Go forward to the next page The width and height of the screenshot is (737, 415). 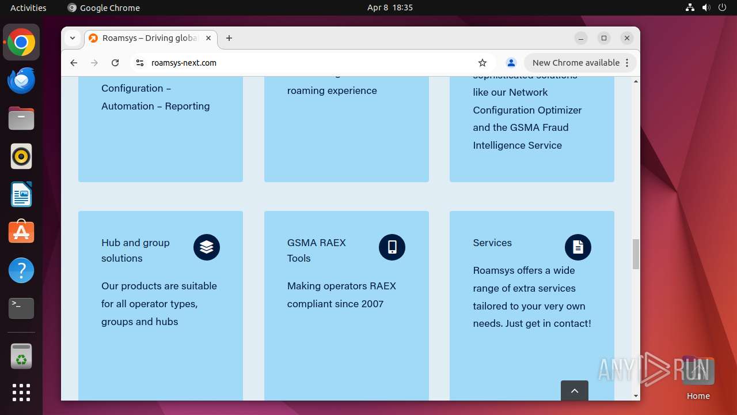(94, 63)
